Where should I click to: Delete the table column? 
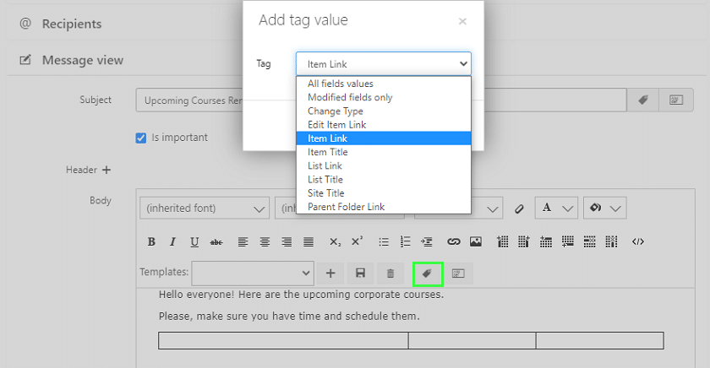click(611, 242)
